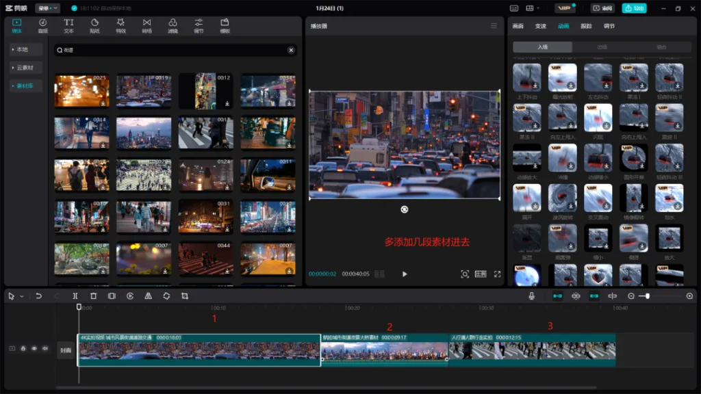
Task: Open the 调节 adjustment tab in top toolbar
Action: pyautogui.click(x=199, y=26)
